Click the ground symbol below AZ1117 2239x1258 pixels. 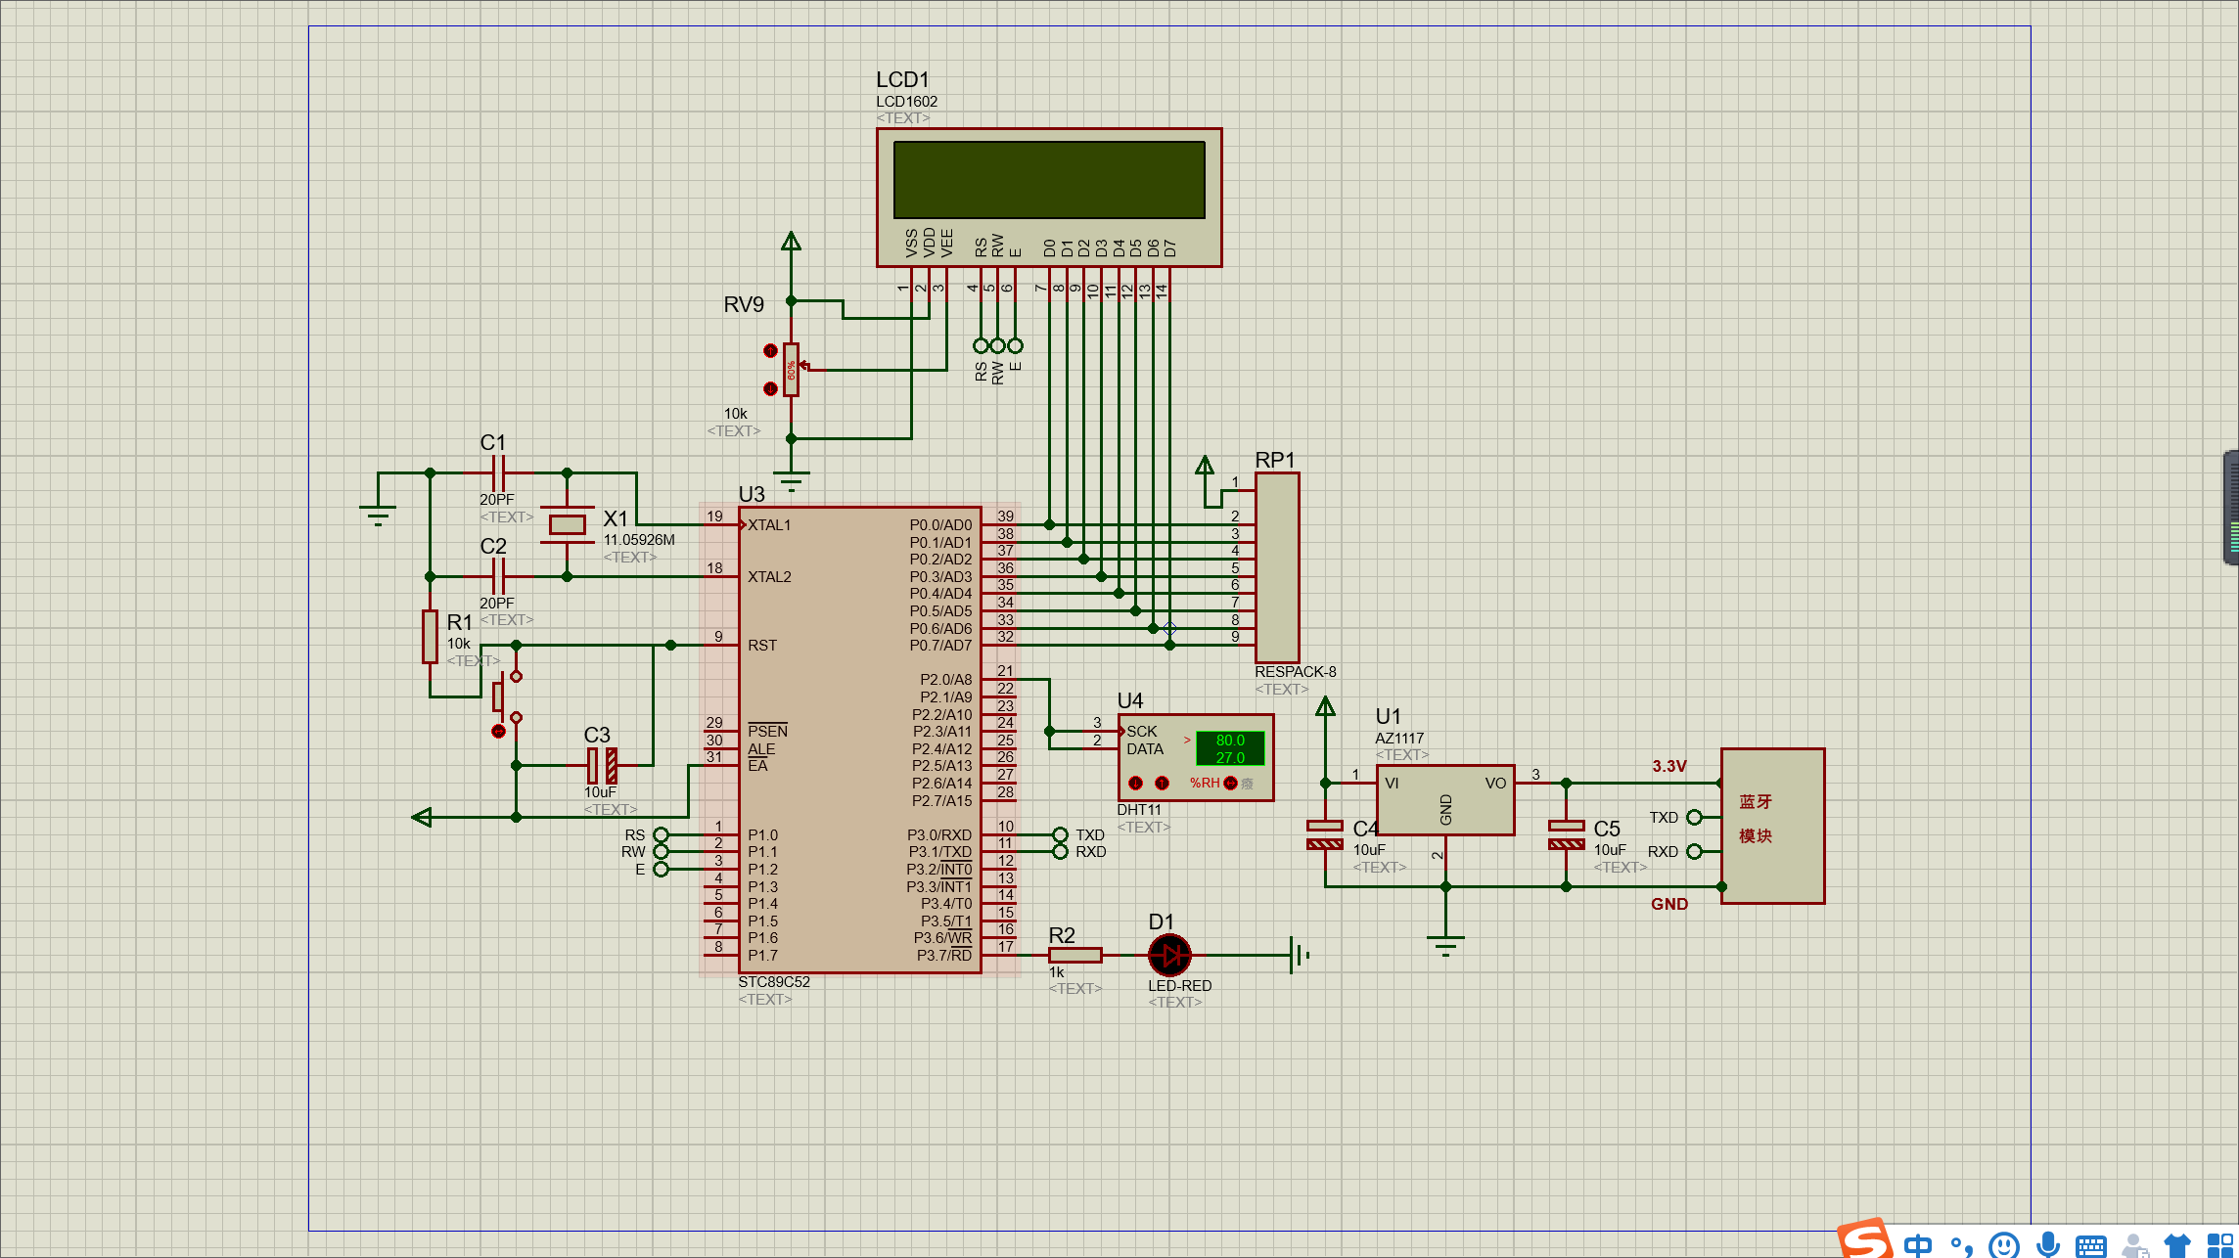1445,945
